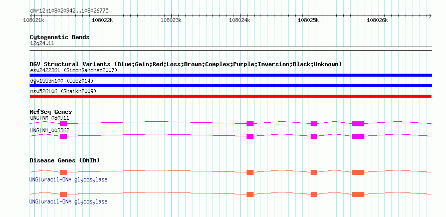The height and width of the screenshot is (217, 446).
Task: Click the 108025k ruler tick label
Action: [308, 20]
